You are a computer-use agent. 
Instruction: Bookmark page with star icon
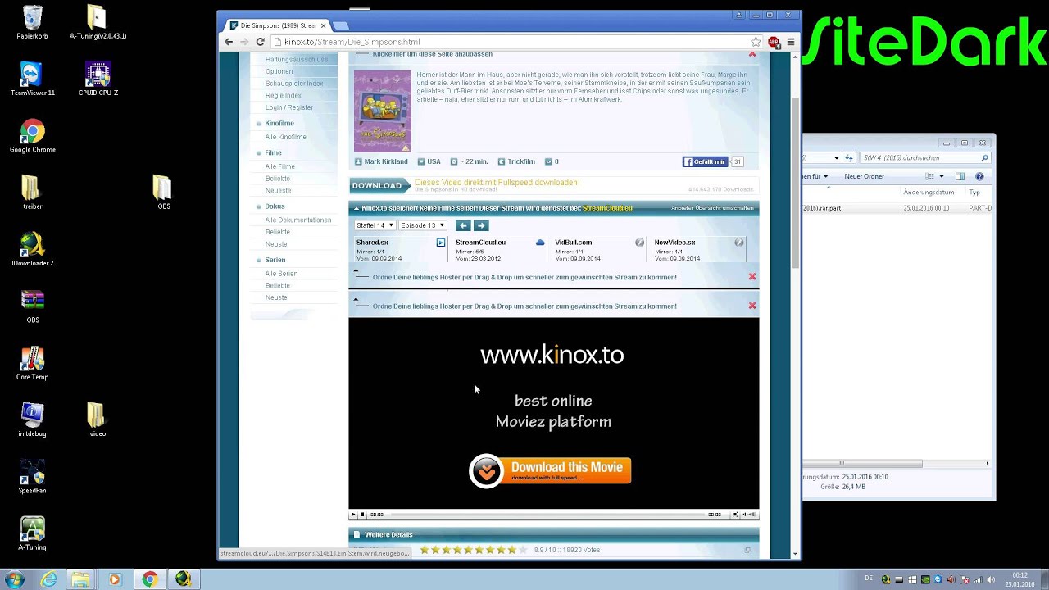pos(756,42)
